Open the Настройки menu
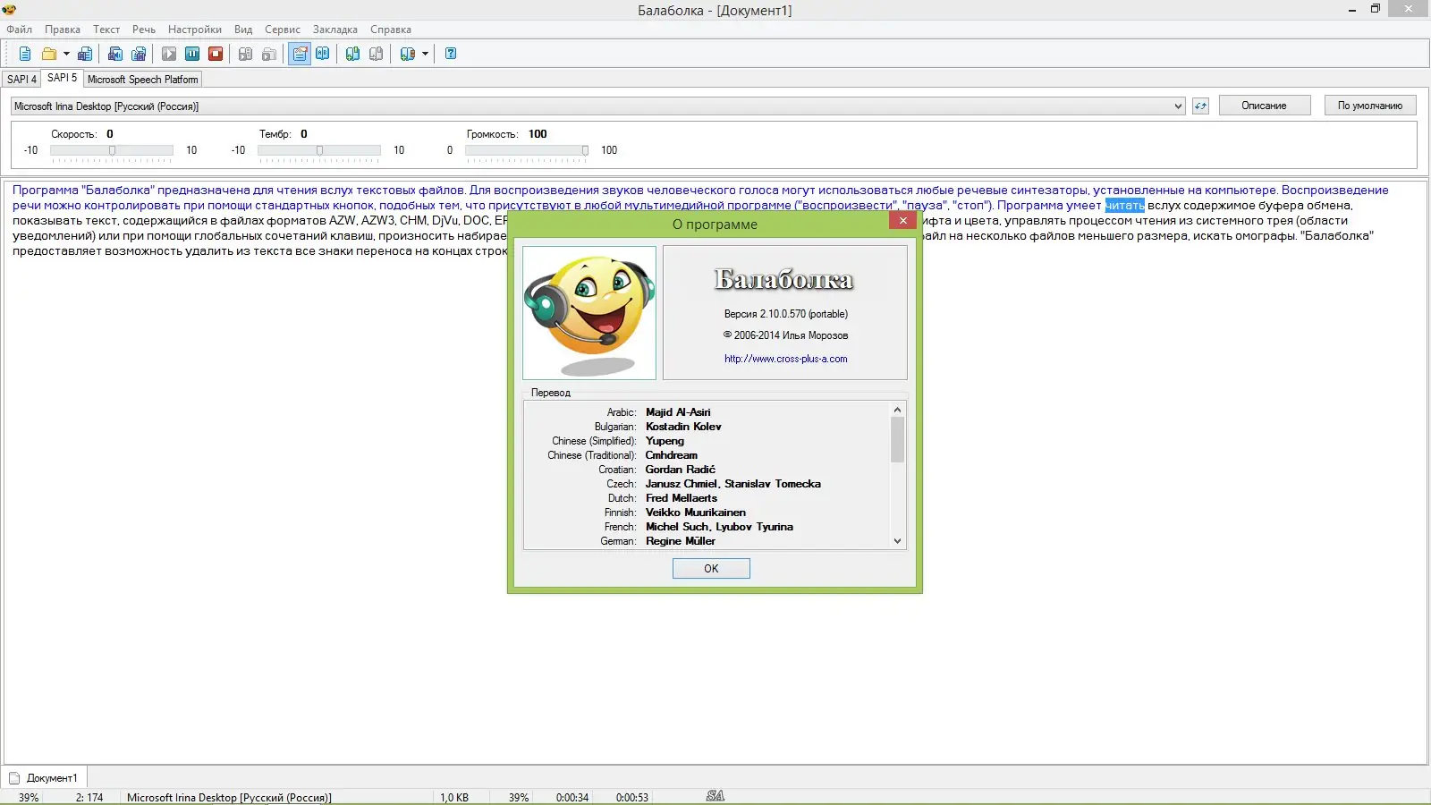 (195, 30)
